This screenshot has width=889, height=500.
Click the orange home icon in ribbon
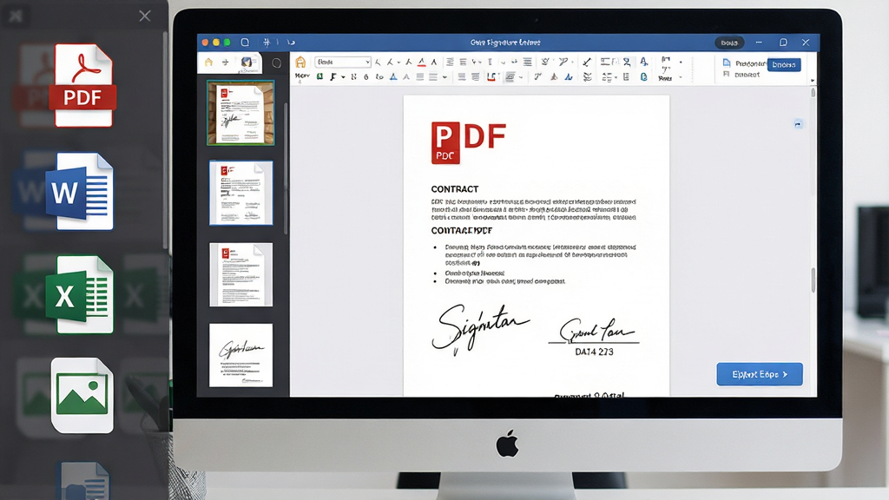pos(300,62)
